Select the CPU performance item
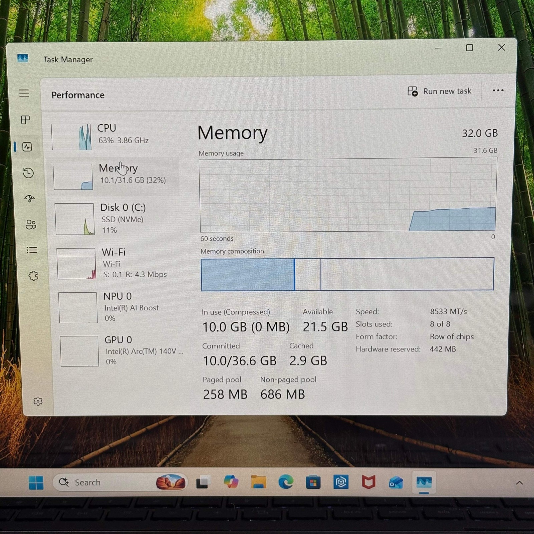The image size is (534, 534). [x=113, y=137]
